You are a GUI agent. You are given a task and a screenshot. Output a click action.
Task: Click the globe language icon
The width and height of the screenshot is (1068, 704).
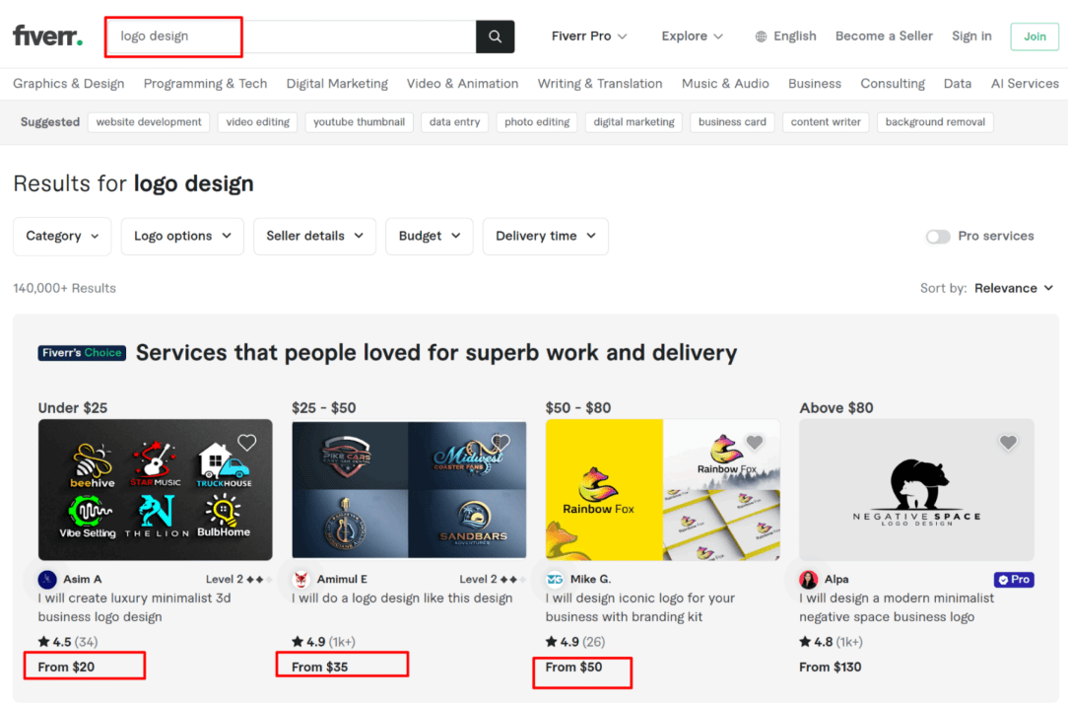pyautogui.click(x=761, y=36)
